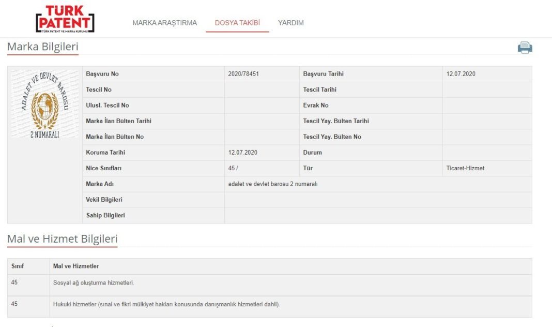Open the Marka Araştırma tab
Image resolution: width=552 pixels, height=327 pixels.
click(164, 23)
